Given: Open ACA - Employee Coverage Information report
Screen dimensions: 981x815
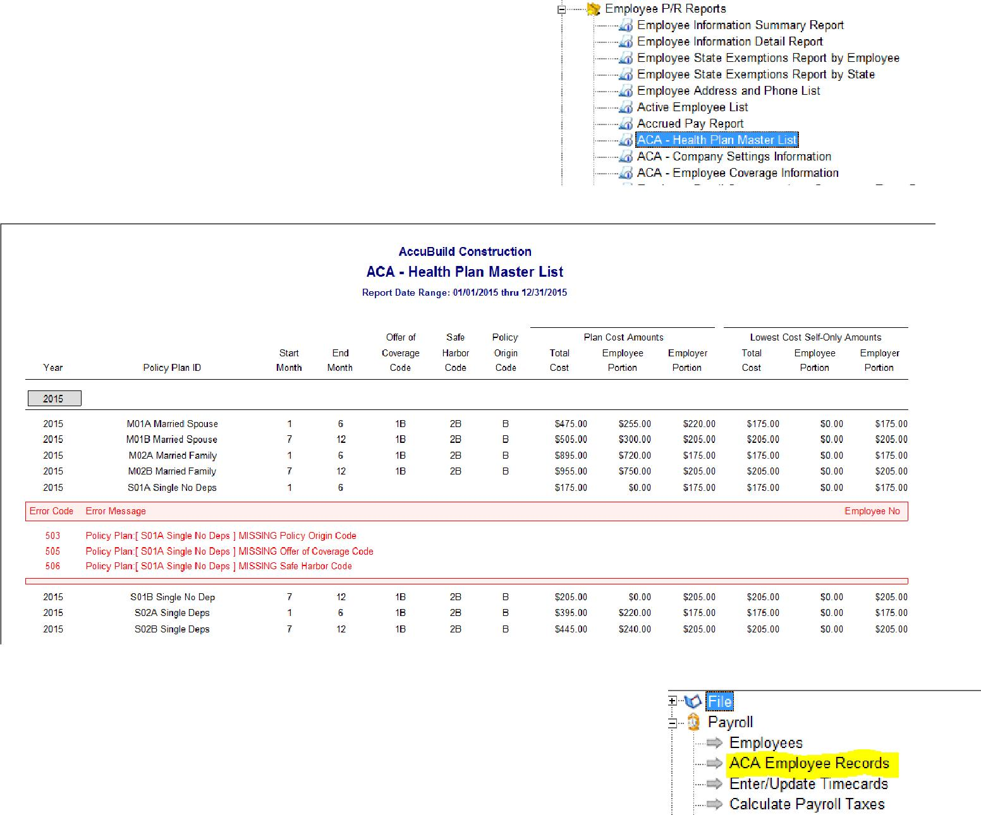Looking at the screenshot, I should coord(738,173).
